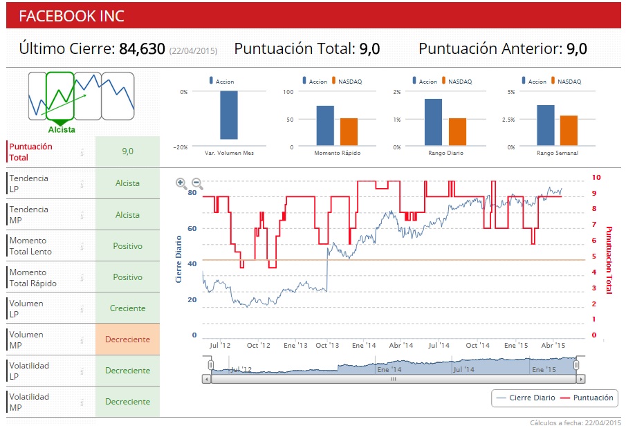Toggle Accion legend in Var. Volumen Mes chart
Viewport: 626px width, 428px height.
[221, 81]
